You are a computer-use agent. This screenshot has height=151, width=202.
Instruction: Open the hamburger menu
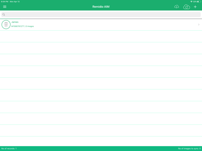coord(5,7)
